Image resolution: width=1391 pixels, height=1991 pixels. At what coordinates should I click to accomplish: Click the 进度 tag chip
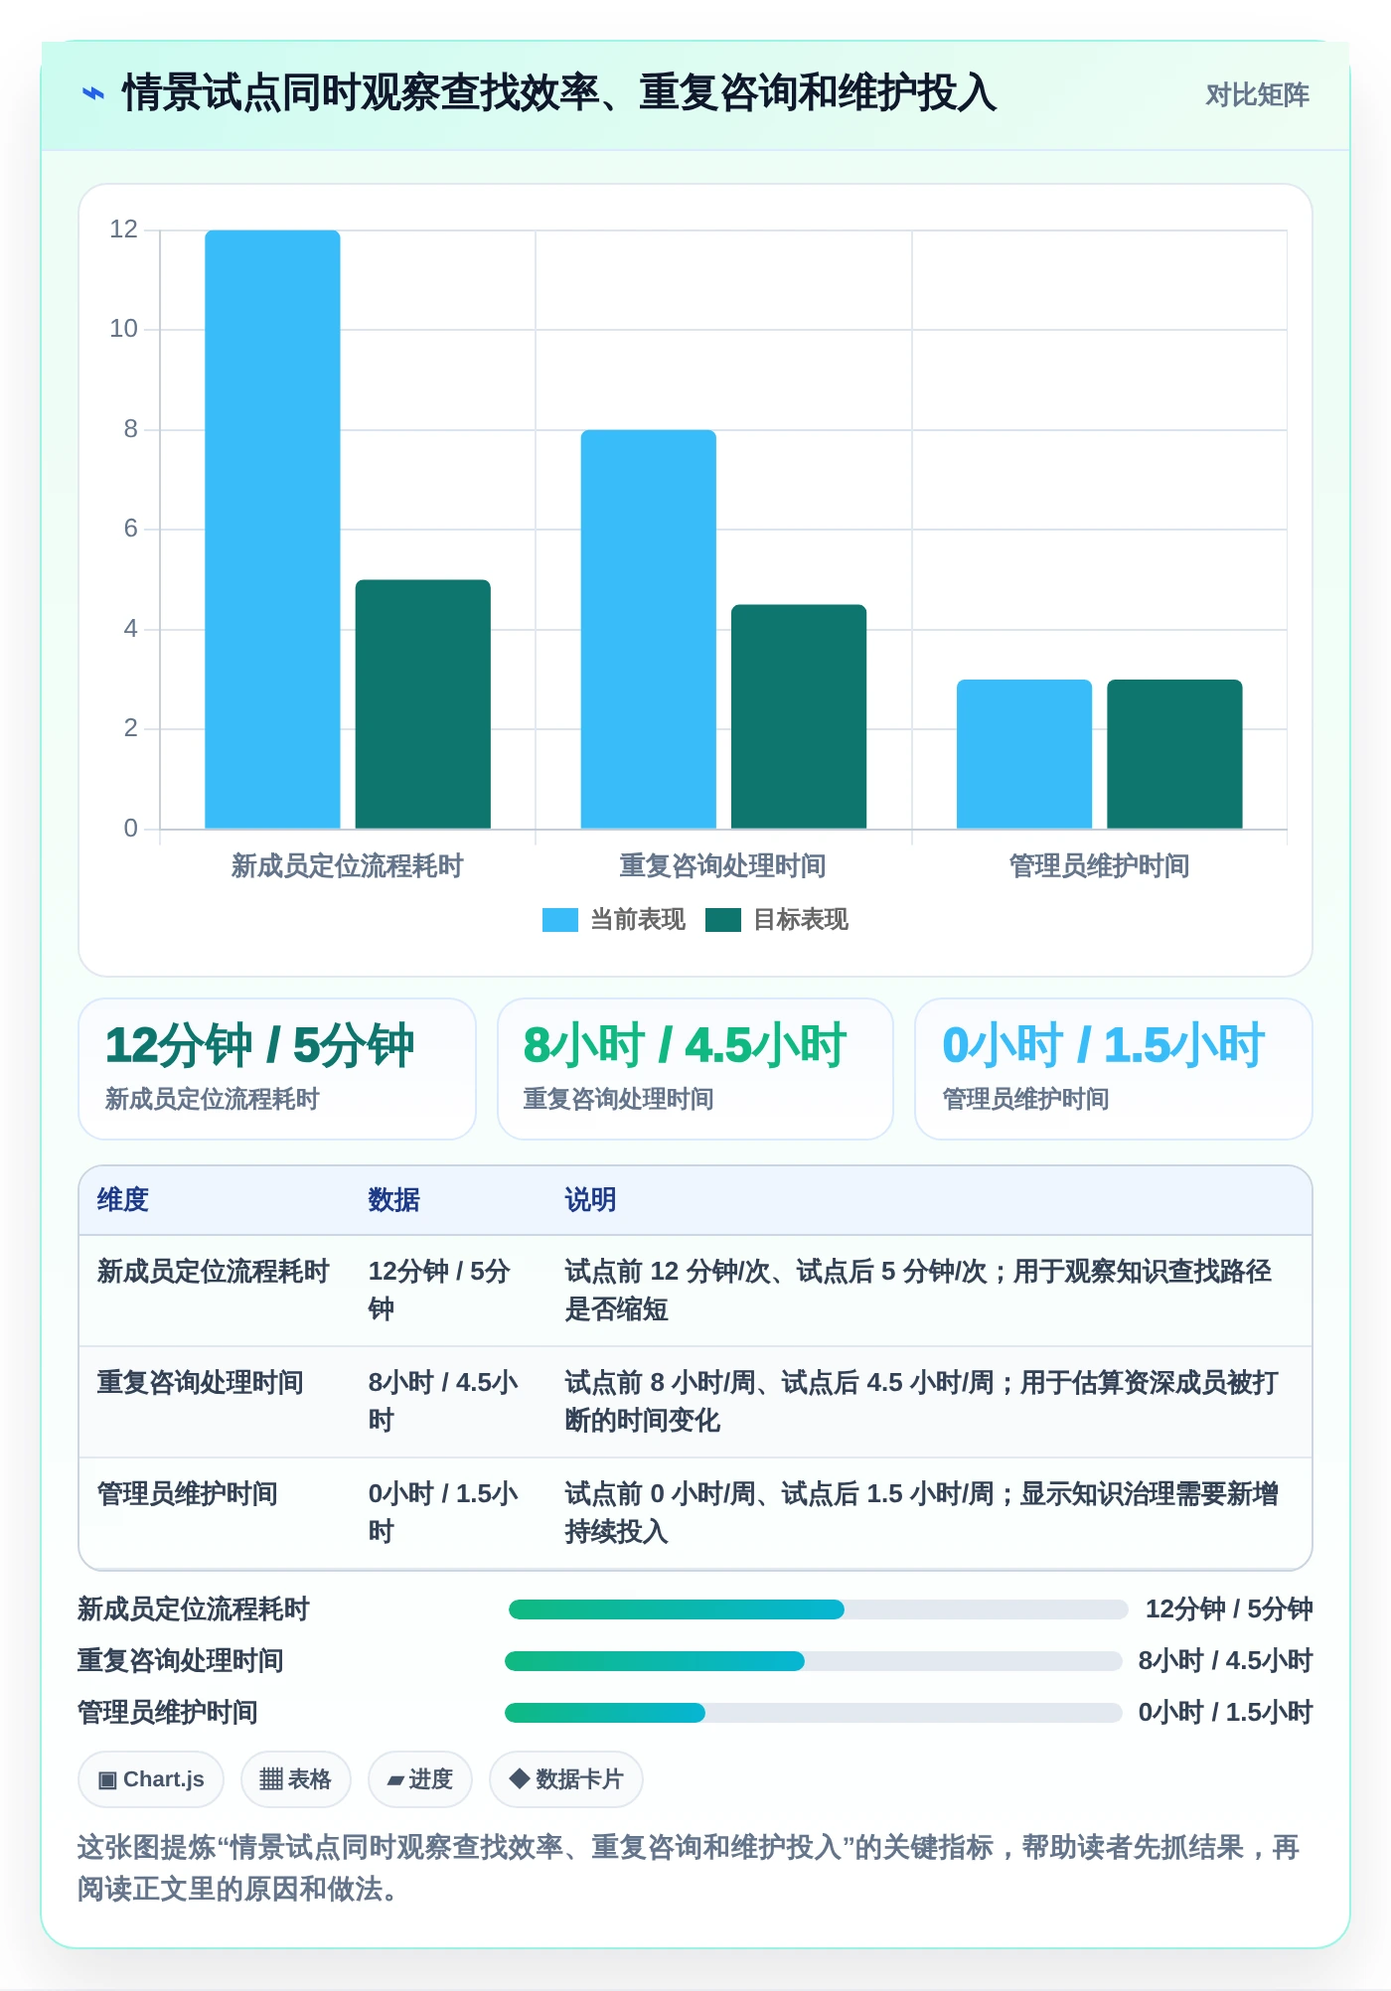coord(419,1779)
